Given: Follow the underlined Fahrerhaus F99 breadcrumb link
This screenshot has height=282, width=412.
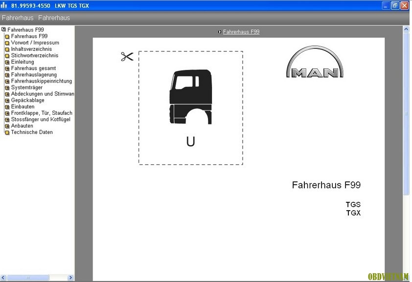Looking at the screenshot, I should coord(241,32).
